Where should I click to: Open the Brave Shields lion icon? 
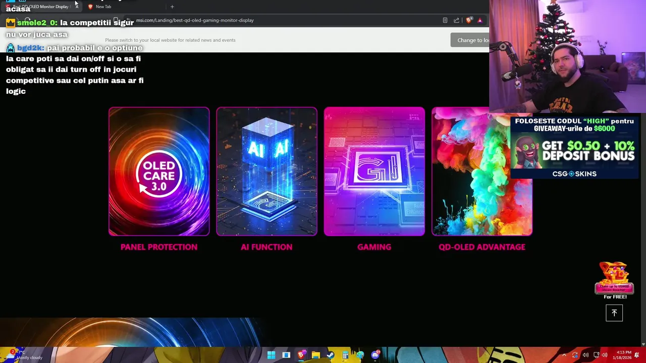coord(469,20)
